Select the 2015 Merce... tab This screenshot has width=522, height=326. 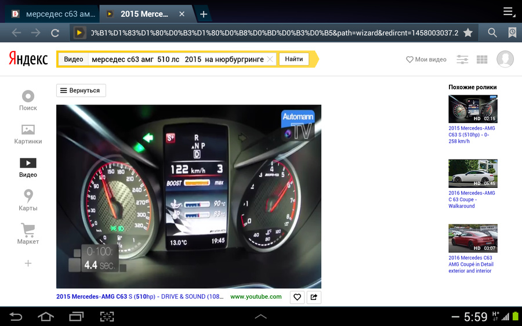point(144,14)
